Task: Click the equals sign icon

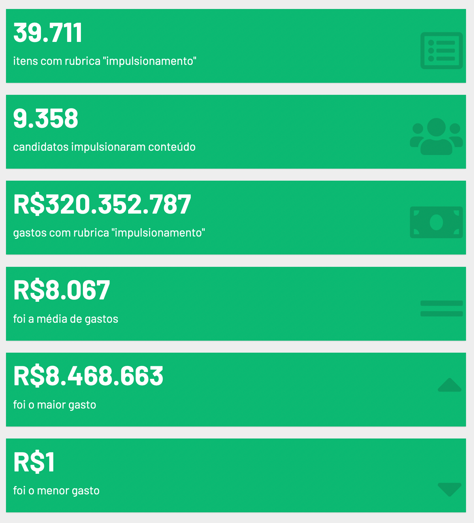Action: pos(441,308)
